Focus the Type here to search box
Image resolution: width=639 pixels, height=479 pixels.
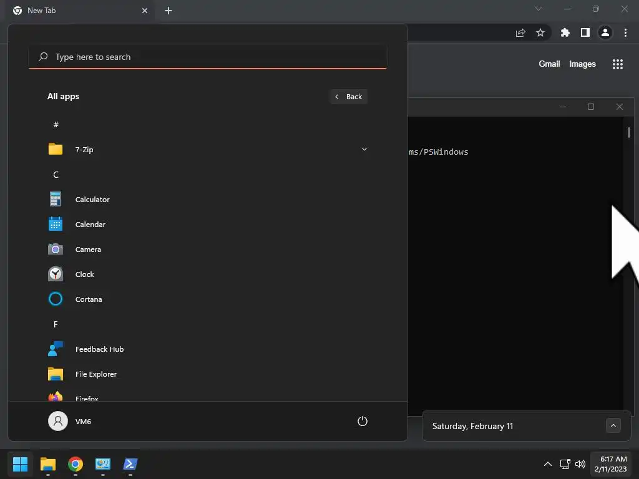[x=208, y=57]
